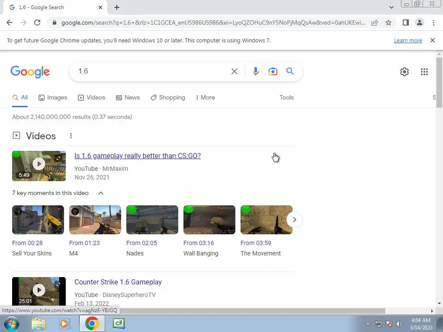Open Google quick settings gear
443x332 pixels.
pyautogui.click(x=404, y=72)
